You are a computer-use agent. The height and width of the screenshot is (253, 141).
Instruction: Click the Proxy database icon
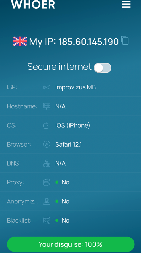[47, 182]
